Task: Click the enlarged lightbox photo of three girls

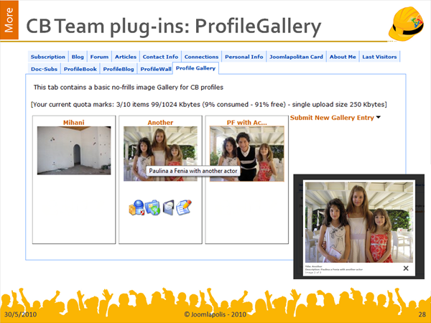Action: click(x=359, y=222)
